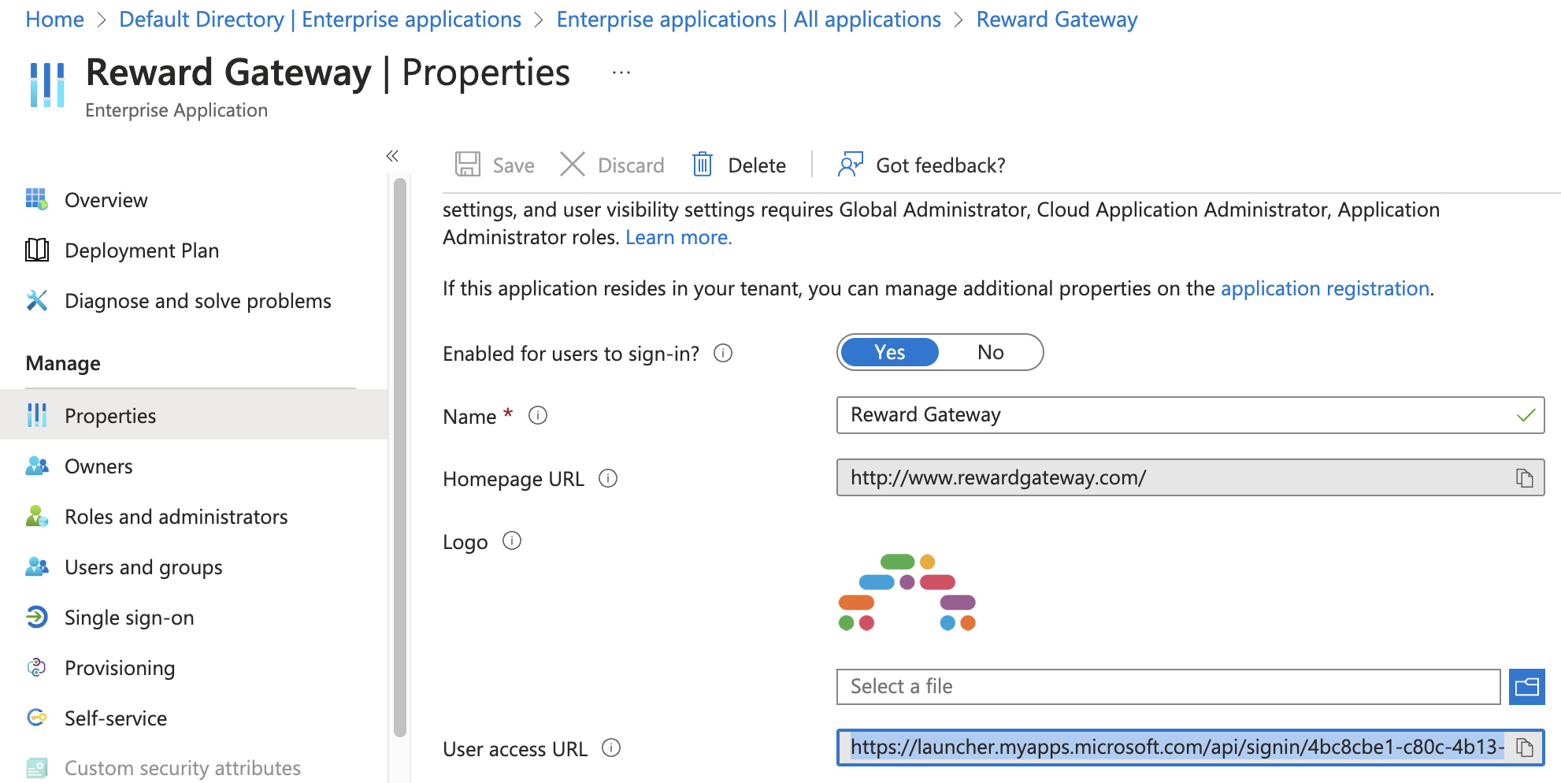1561x783 pixels.
Task: Browse for a logo file with folder button
Action: click(1527, 687)
